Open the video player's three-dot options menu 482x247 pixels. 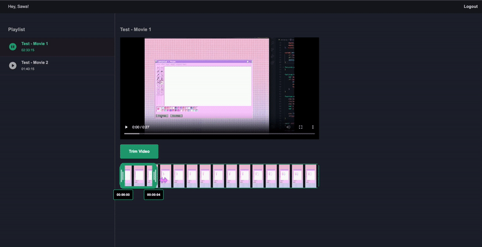tap(313, 127)
